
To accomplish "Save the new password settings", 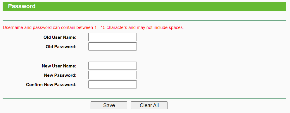I will [109, 105].
